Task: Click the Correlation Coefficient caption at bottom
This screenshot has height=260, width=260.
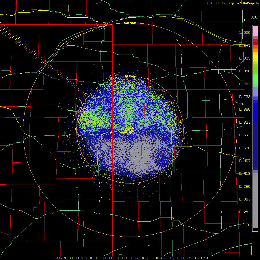Action: click(x=131, y=258)
